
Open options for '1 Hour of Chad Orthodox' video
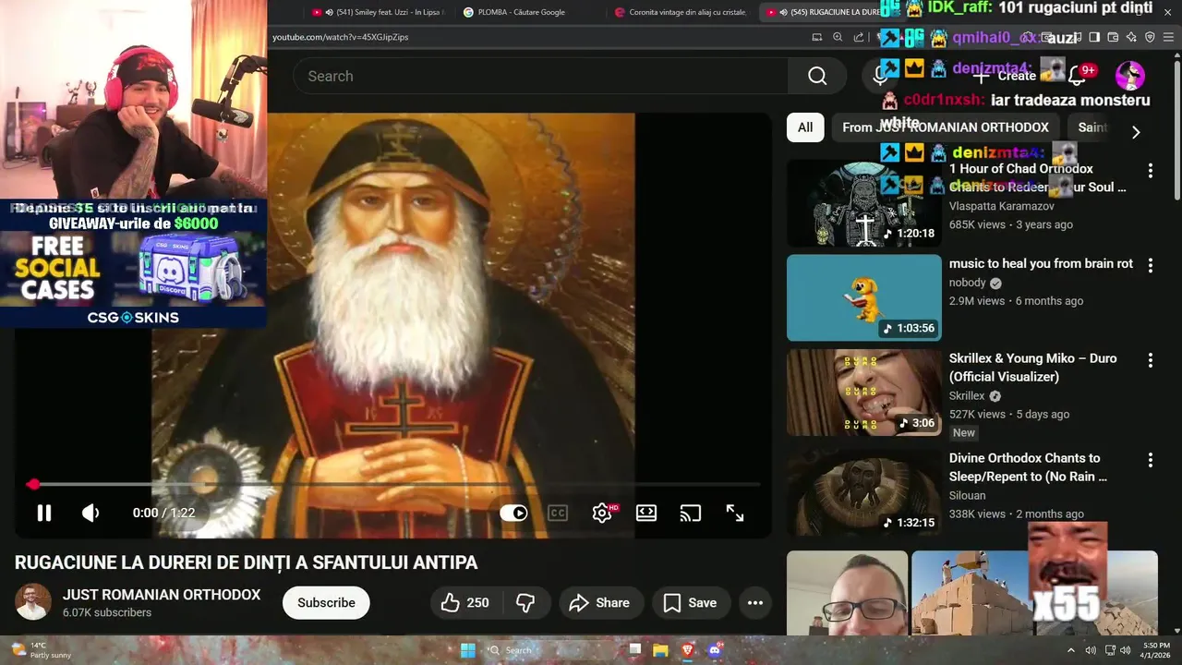(1151, 171)
